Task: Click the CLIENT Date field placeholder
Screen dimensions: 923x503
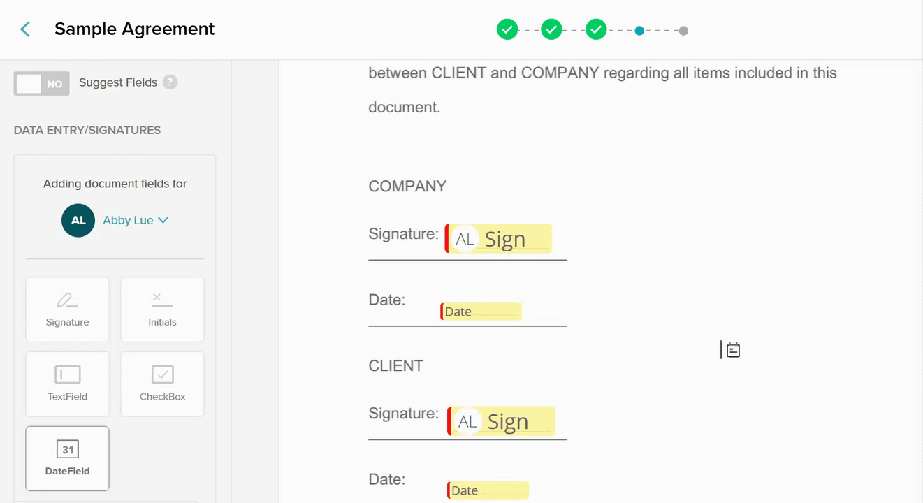Action: click(487, 490)
